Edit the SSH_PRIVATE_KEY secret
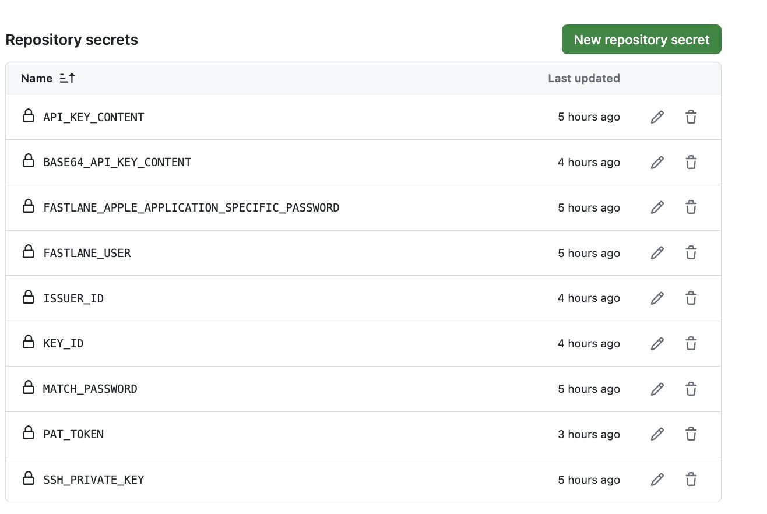Screen dimensions: 767x514 pos(657,480)
